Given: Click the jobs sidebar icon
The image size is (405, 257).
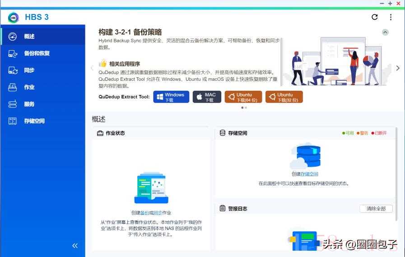Looking at the screenshot, I should pos(12,87).
